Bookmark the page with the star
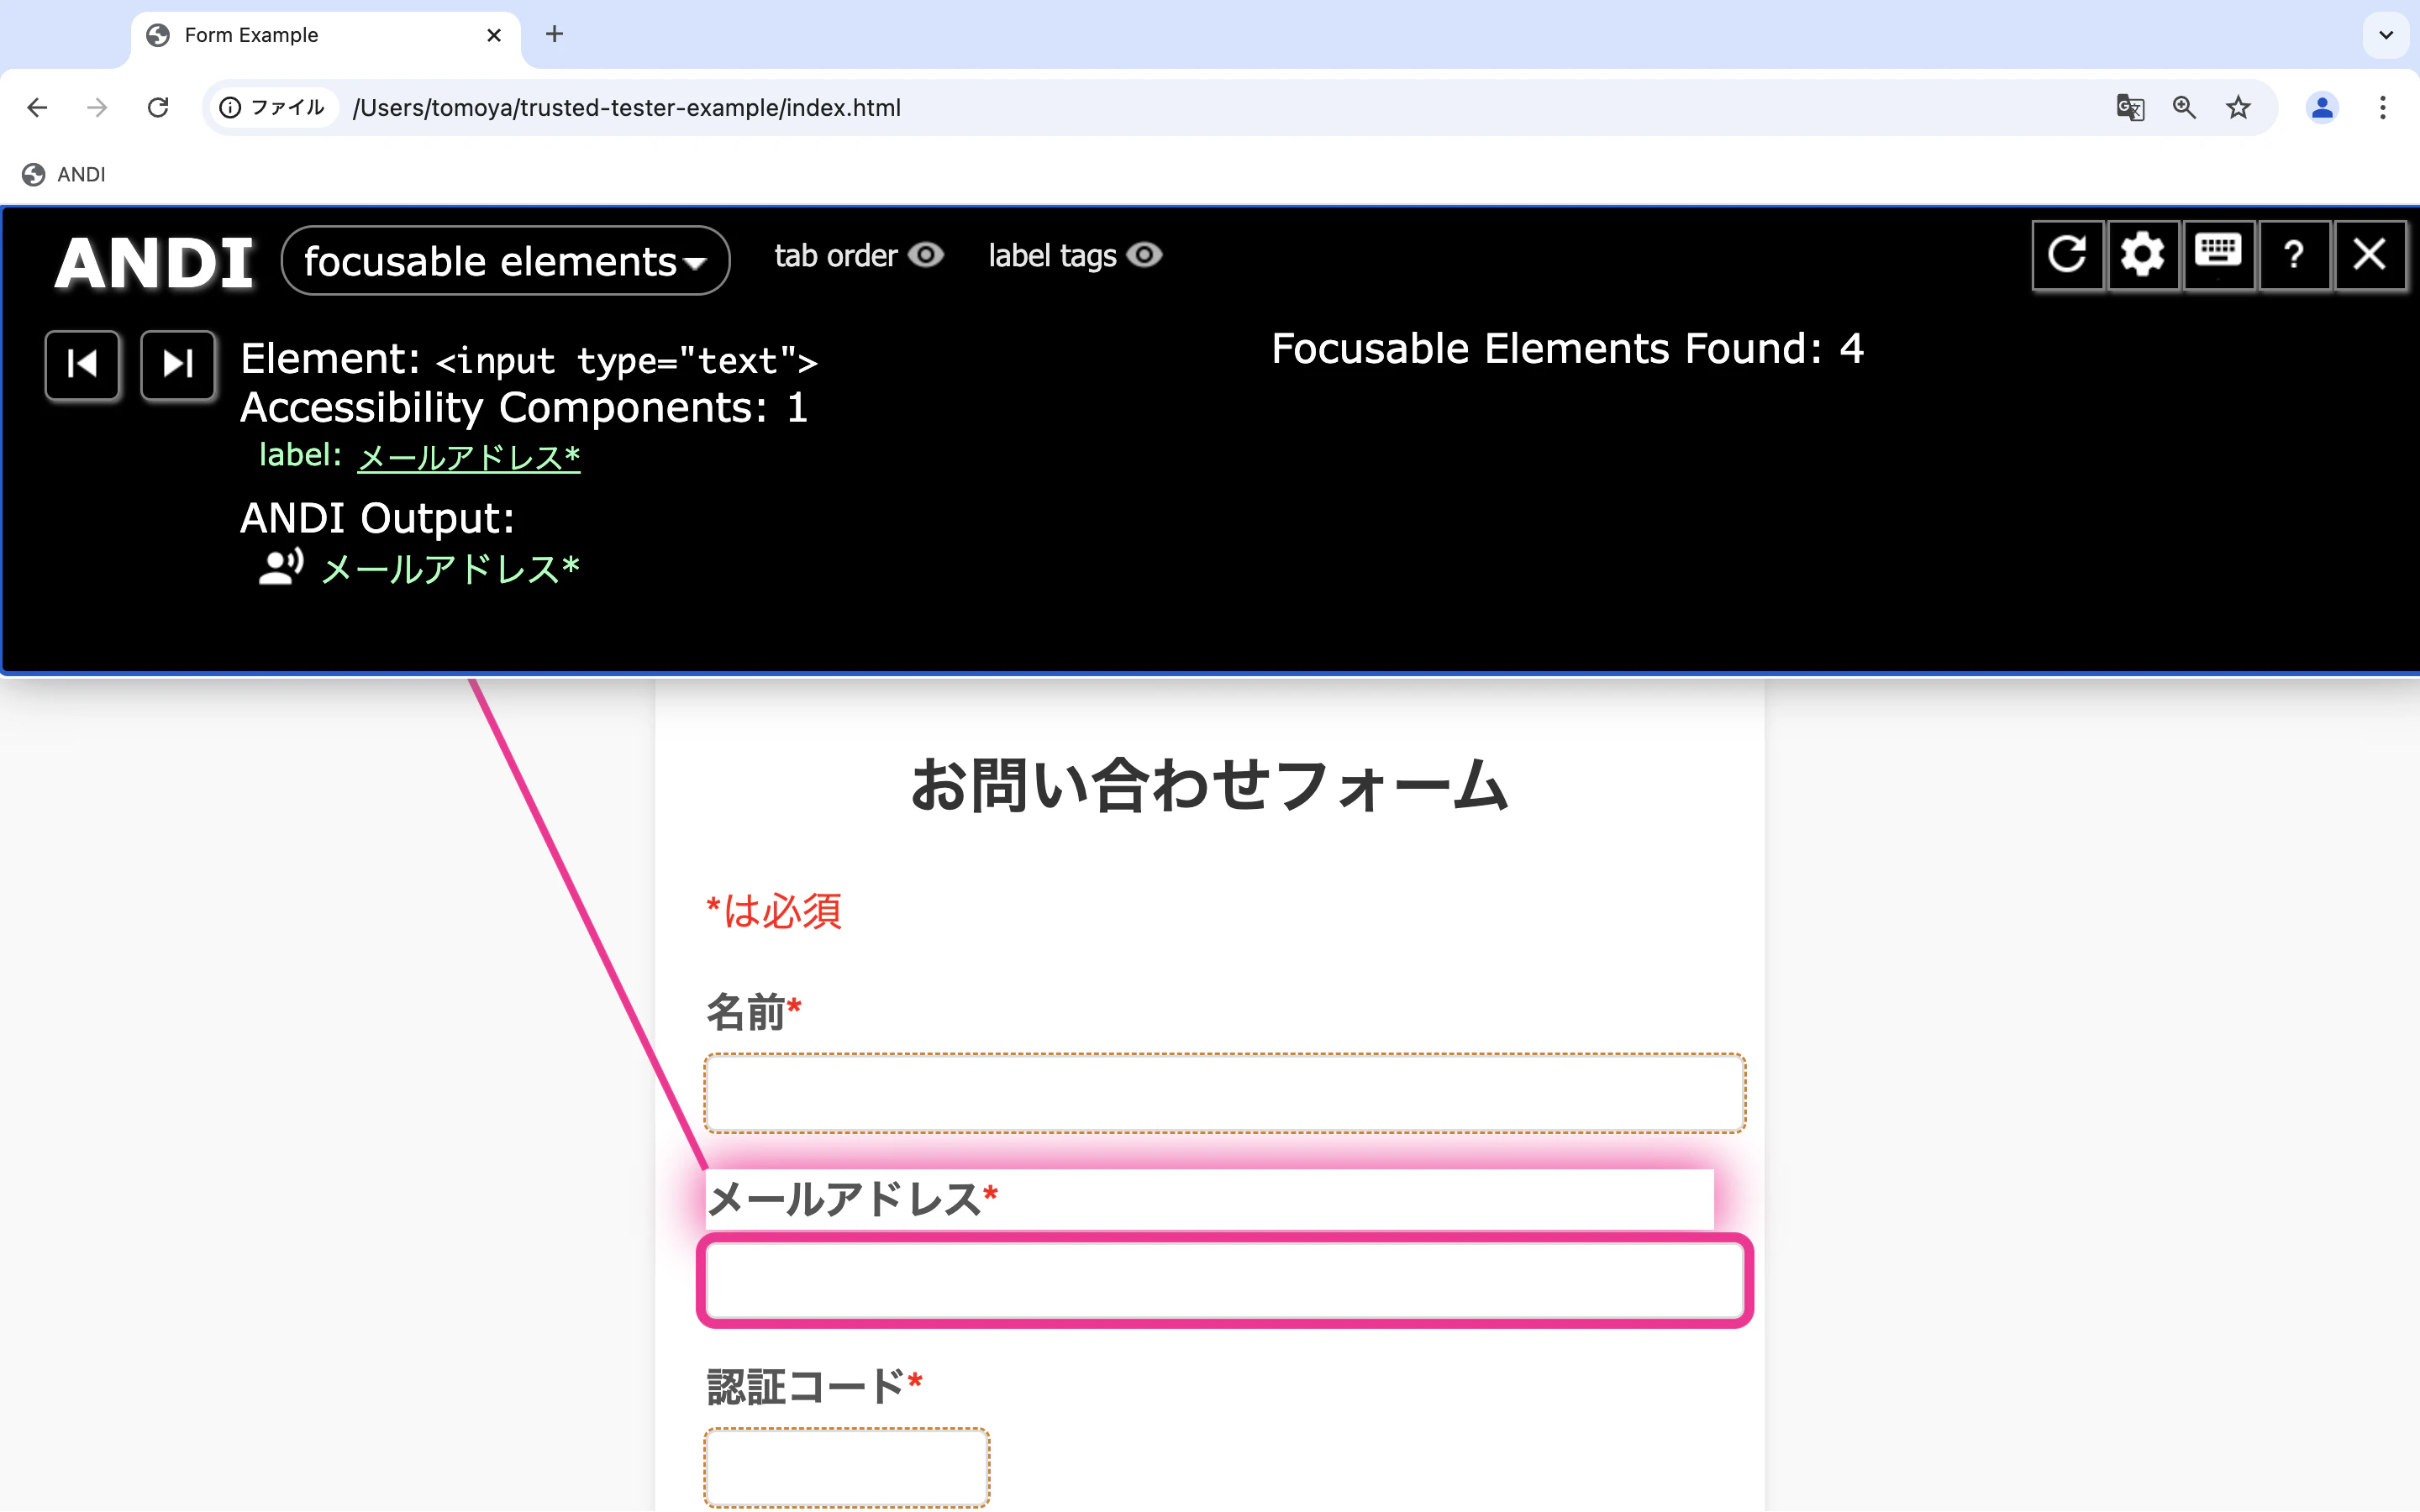This screenshot has height=1512, width=2420. pyautogui.click(x=2237, y=107)
